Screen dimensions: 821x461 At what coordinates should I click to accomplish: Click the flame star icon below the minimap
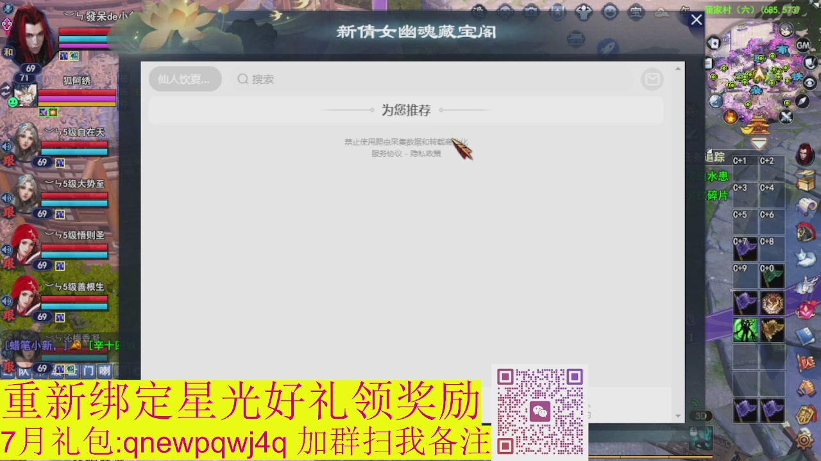pos(731,117)
